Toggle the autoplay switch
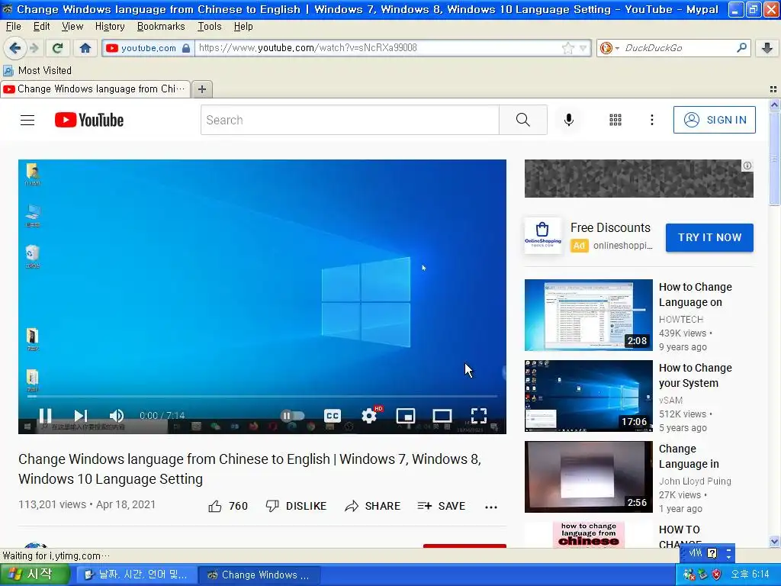The image size is (781, 586). 292,415
